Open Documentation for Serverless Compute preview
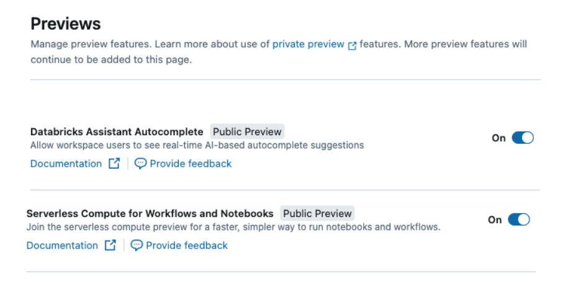The width and height of the screenshot is (568, 295). [x=62, y=245]
